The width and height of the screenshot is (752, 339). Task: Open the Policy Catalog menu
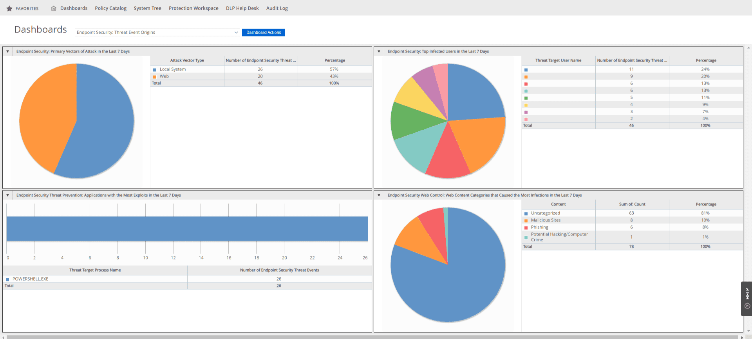point(110,8)
